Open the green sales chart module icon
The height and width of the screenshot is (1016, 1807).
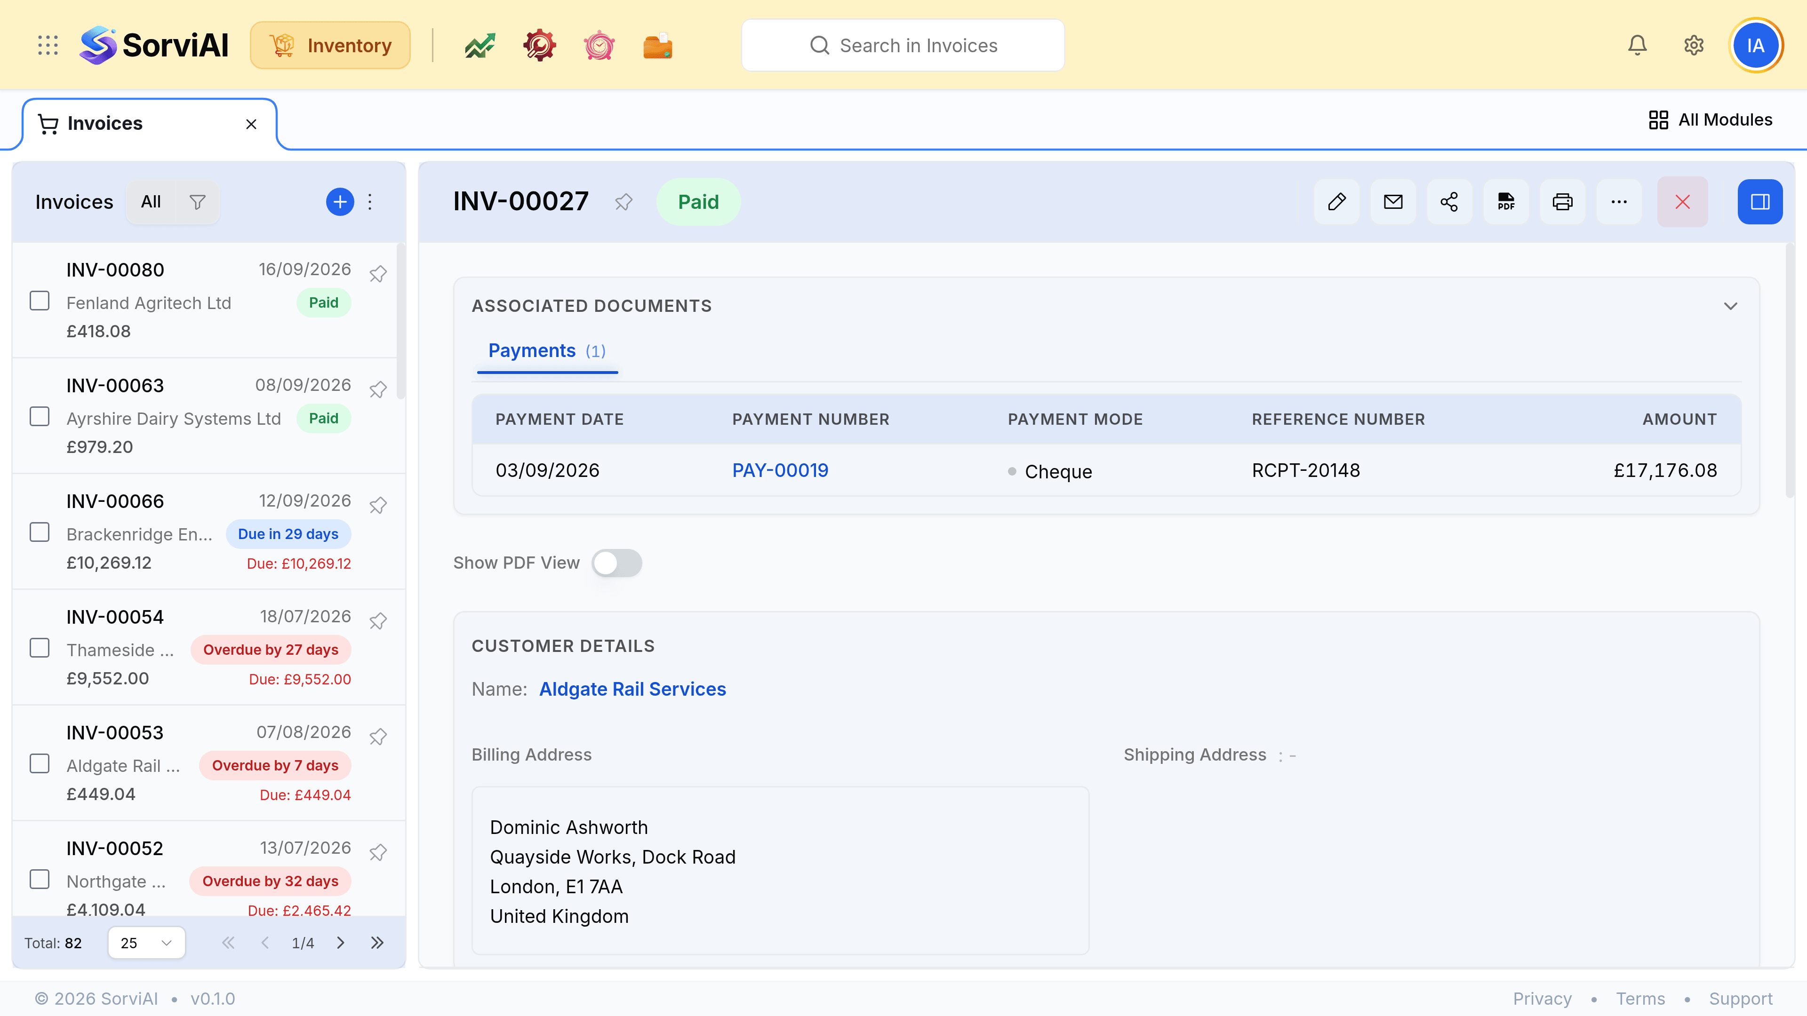(480, 46)
